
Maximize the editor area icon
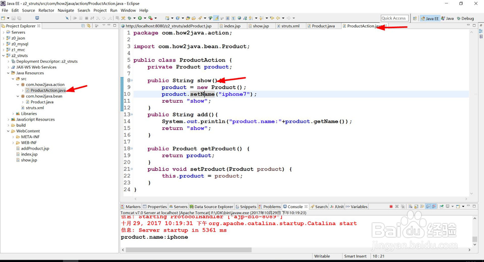(x=474, y=25)
